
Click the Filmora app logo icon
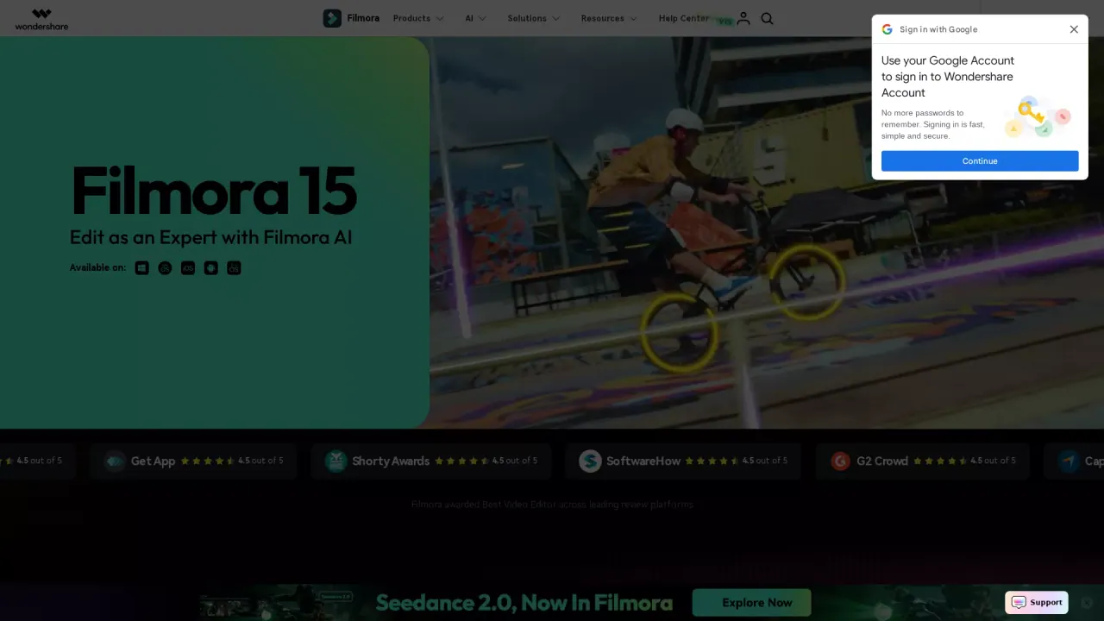coord(332,18)
